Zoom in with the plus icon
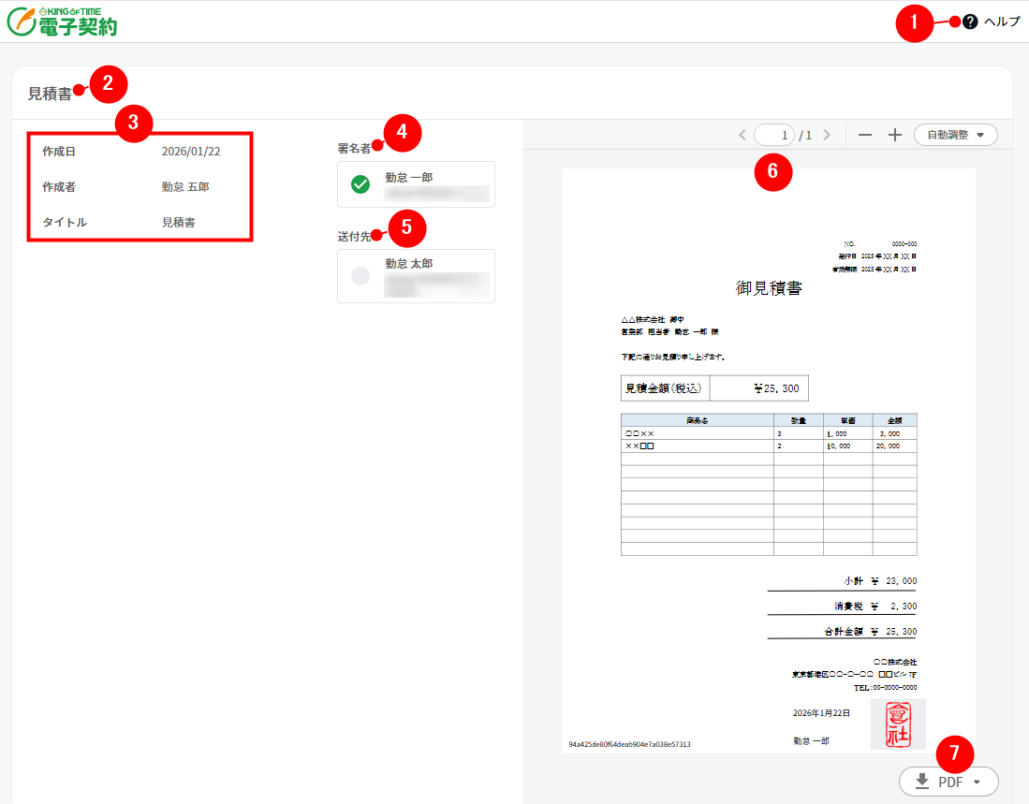1029x804 pixels. (x=894, y=134)
